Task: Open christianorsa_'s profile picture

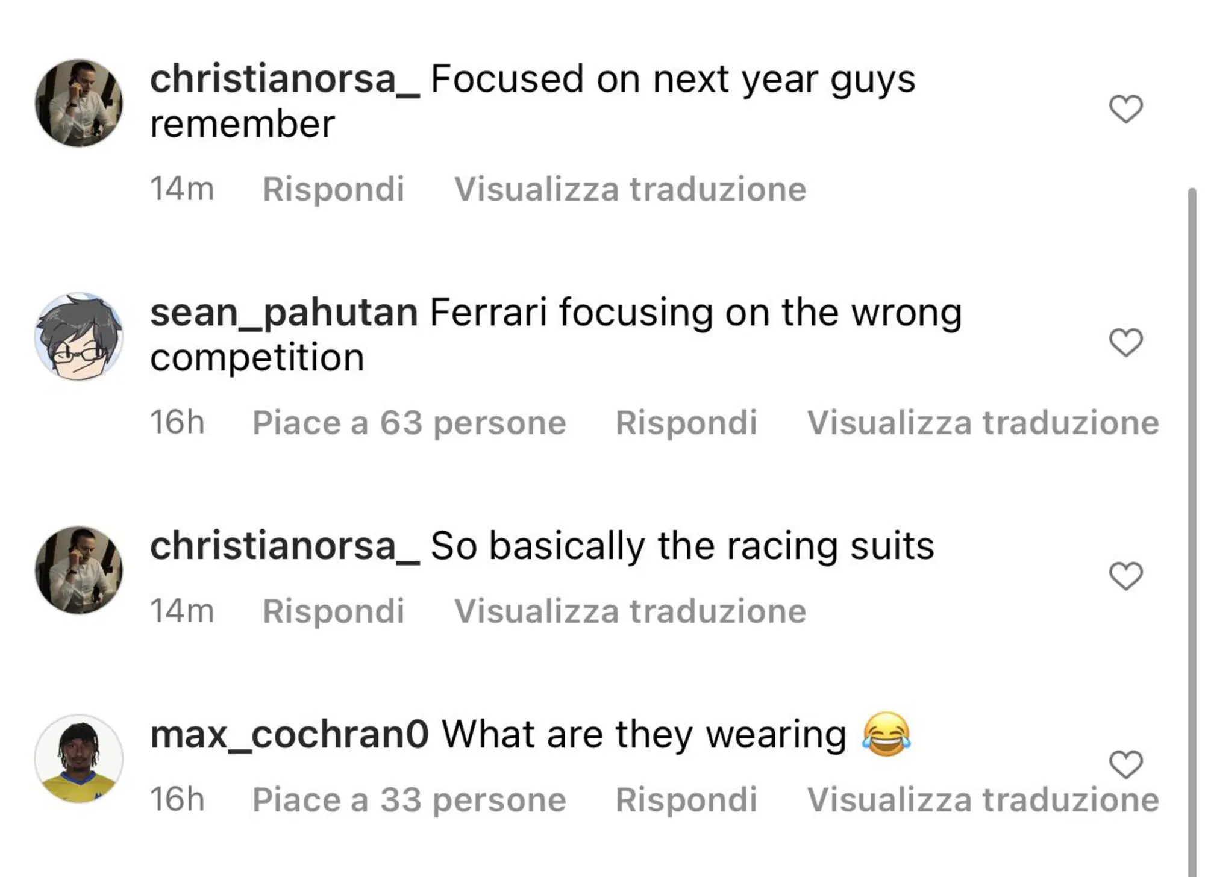Action: pos(78,102)
